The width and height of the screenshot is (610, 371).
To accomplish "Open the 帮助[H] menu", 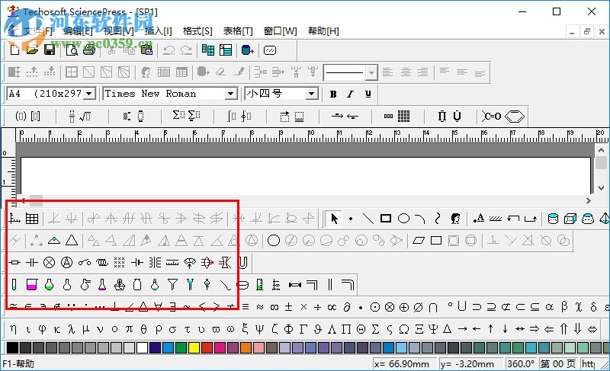I will point(323,30).
